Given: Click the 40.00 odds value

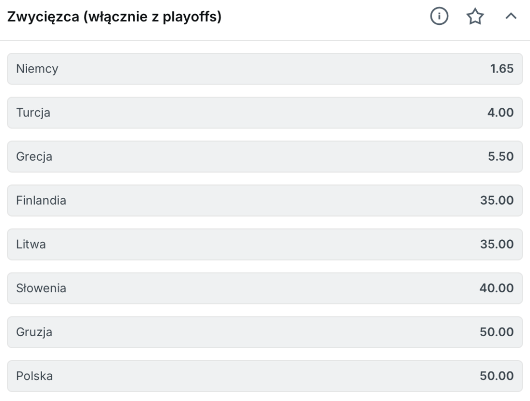Looking at the screenshot, I should pos(497,288).
